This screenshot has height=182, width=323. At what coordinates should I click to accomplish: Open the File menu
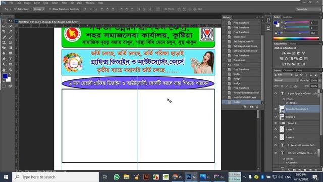coord(11,3)
